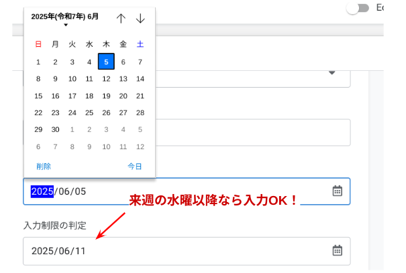Viewport: 406px width, 273px height.
Task: Select June 11 in the calendar
Action: [89, 79]
